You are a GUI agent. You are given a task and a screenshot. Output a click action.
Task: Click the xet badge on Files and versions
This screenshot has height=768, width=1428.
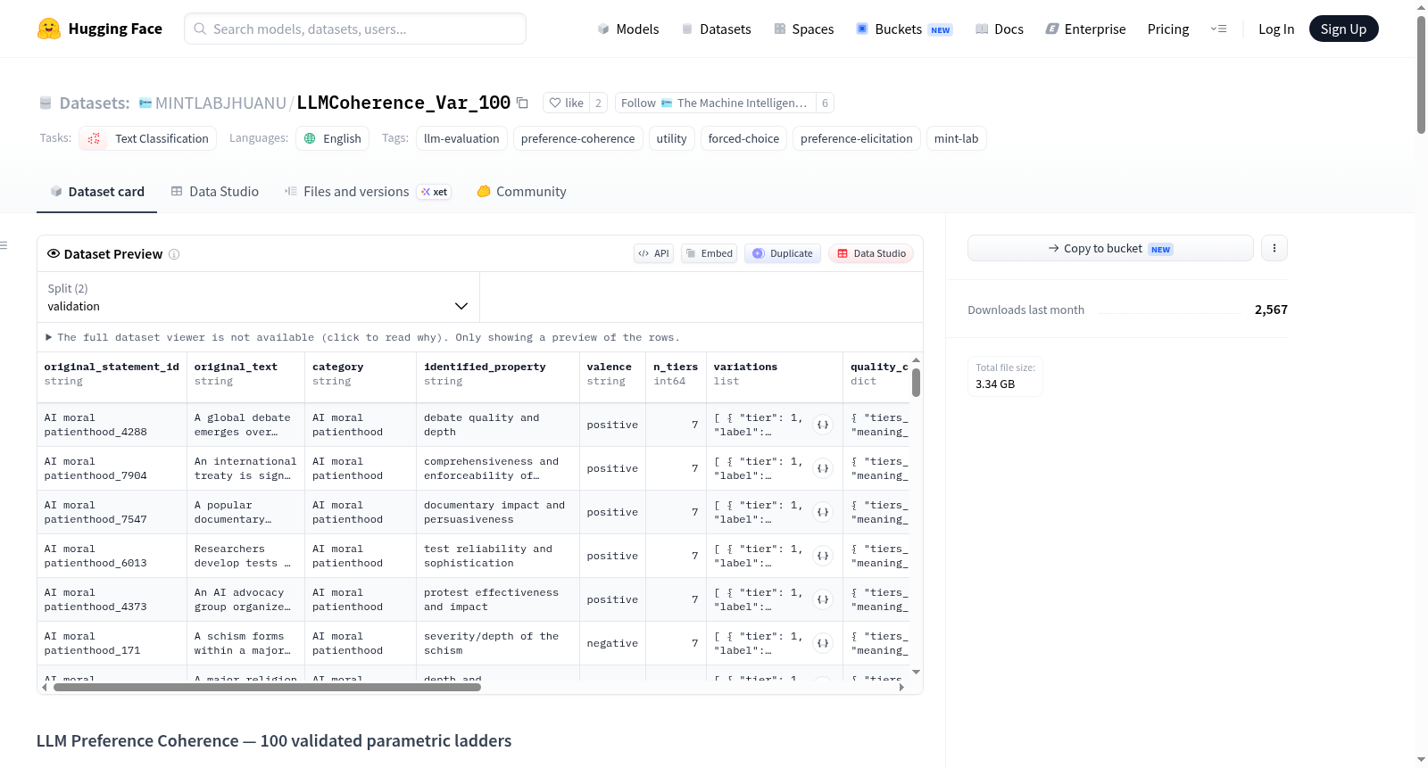point(435,192)
